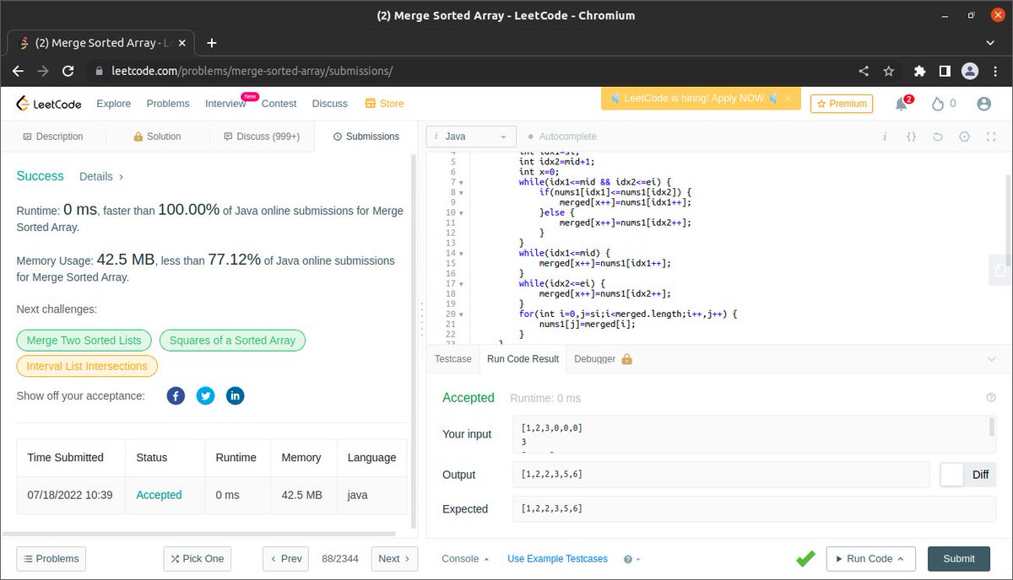Select the Submissions tab
Screen dimensions: 1013x580
tap(366, 137)
